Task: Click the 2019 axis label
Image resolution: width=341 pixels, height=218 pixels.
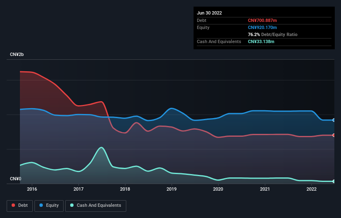Action: 172,189
